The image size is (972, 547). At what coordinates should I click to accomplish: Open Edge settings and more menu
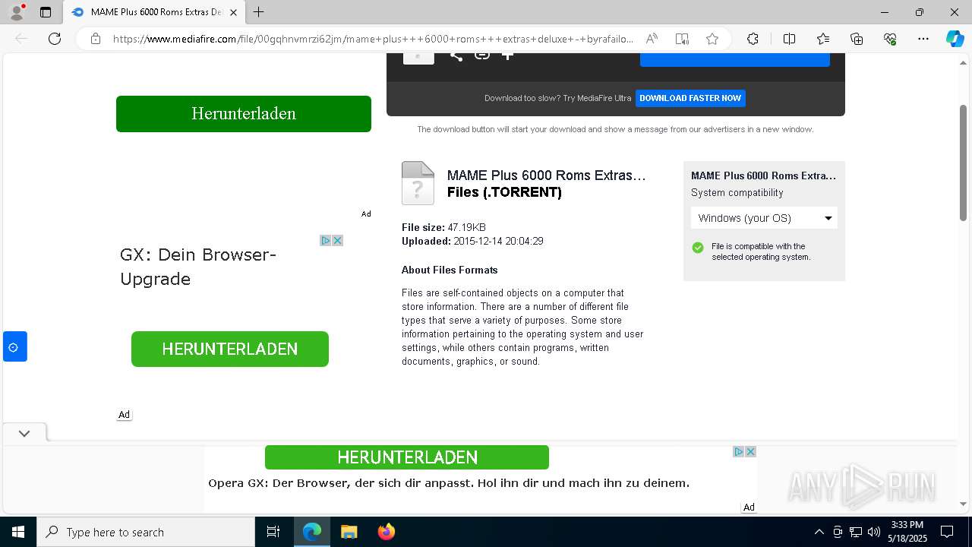pyautogui.click(x=923, y=39)
